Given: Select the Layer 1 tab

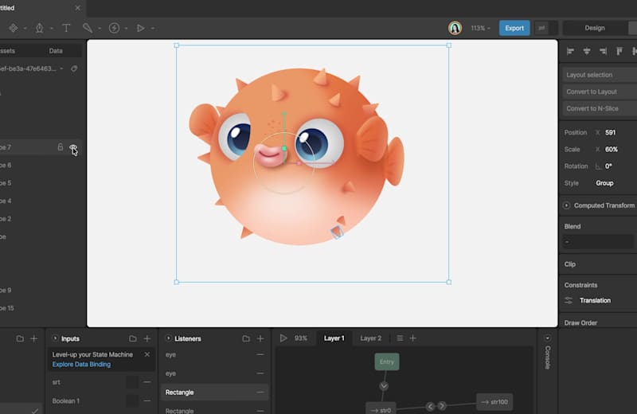Looking at the screenshot, I should 334,338.
